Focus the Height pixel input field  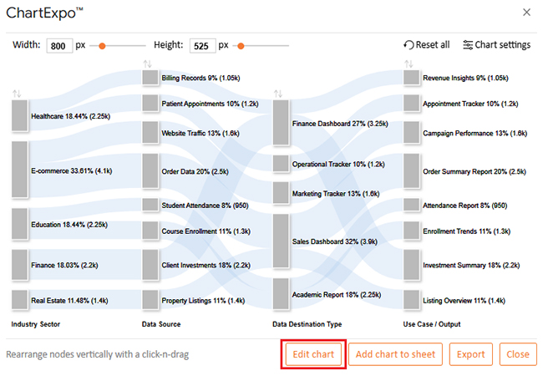[x=201, y=46]
